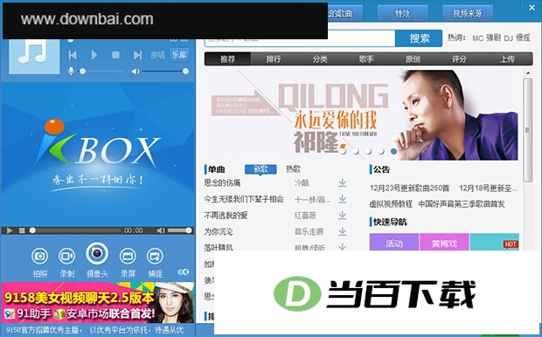Viewport: 542px width, 337px height.
Task: Switch to 热歌 hot songs list
Action: click(293, 169)
